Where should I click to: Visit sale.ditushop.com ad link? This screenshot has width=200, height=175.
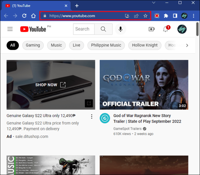[x=32, y=136]
